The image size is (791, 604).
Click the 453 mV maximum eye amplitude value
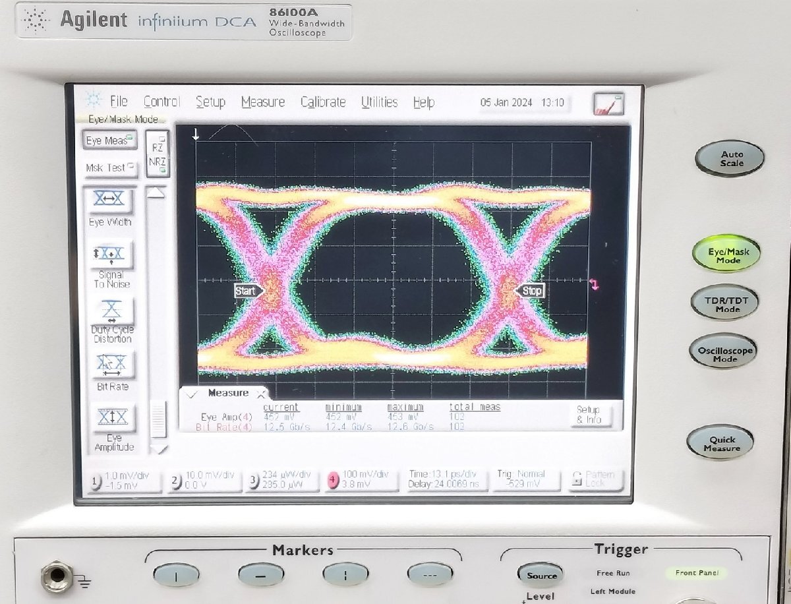403,417
